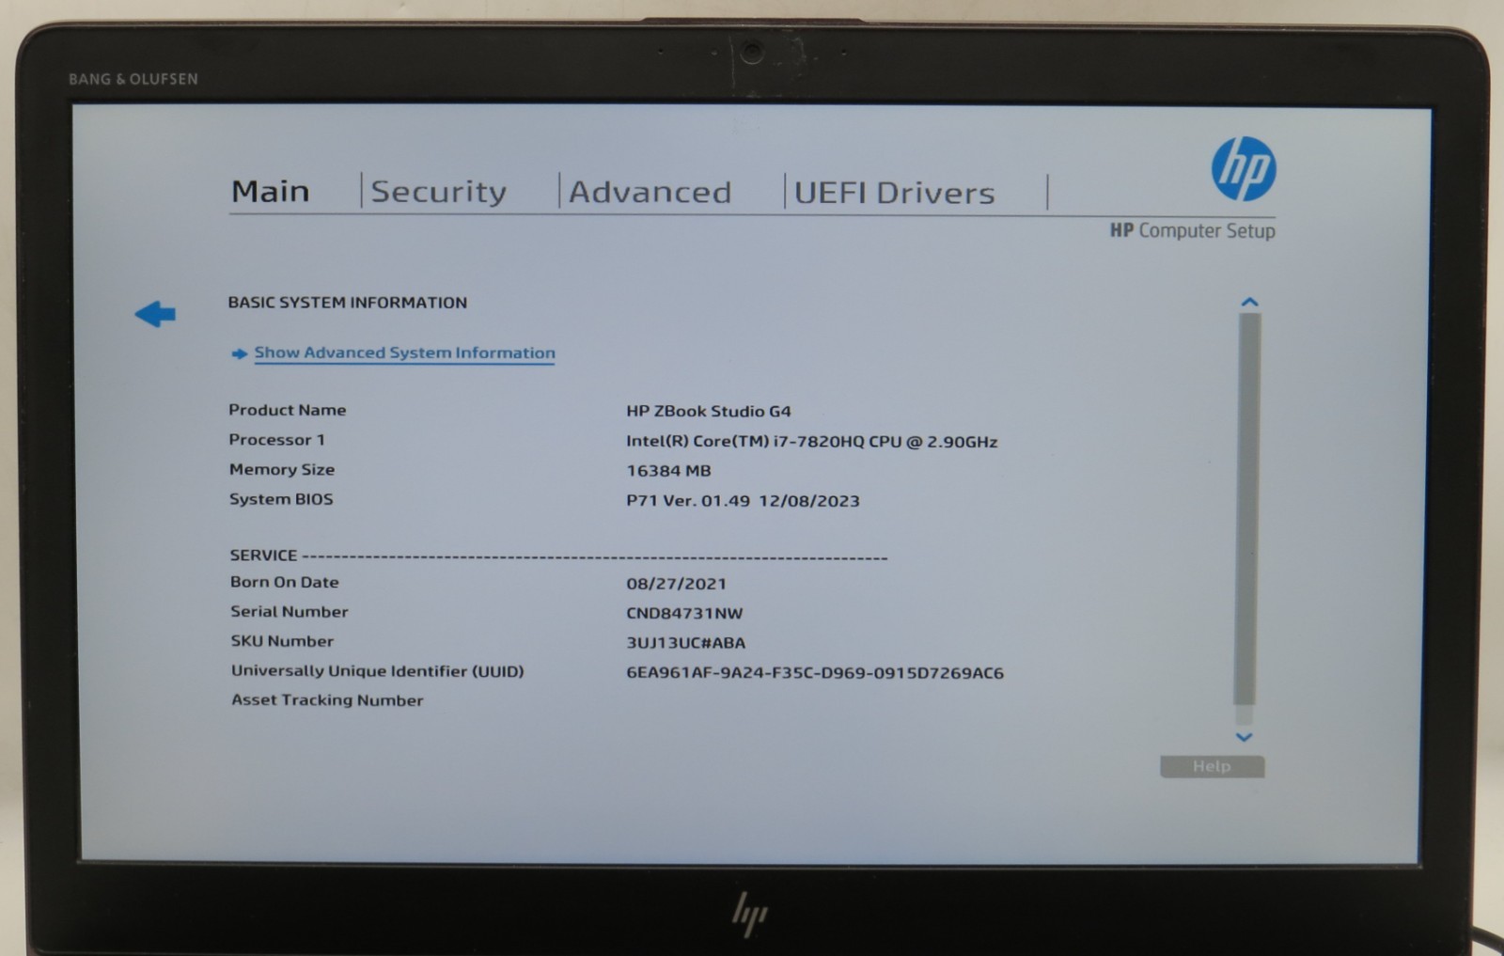Switch to the Advanced tab

pos(650,192)
